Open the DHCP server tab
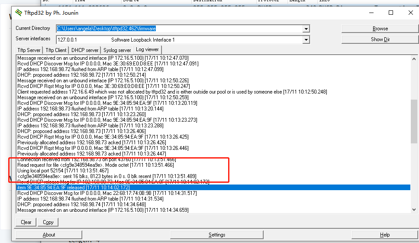The image size is (419, 243). 85,50
